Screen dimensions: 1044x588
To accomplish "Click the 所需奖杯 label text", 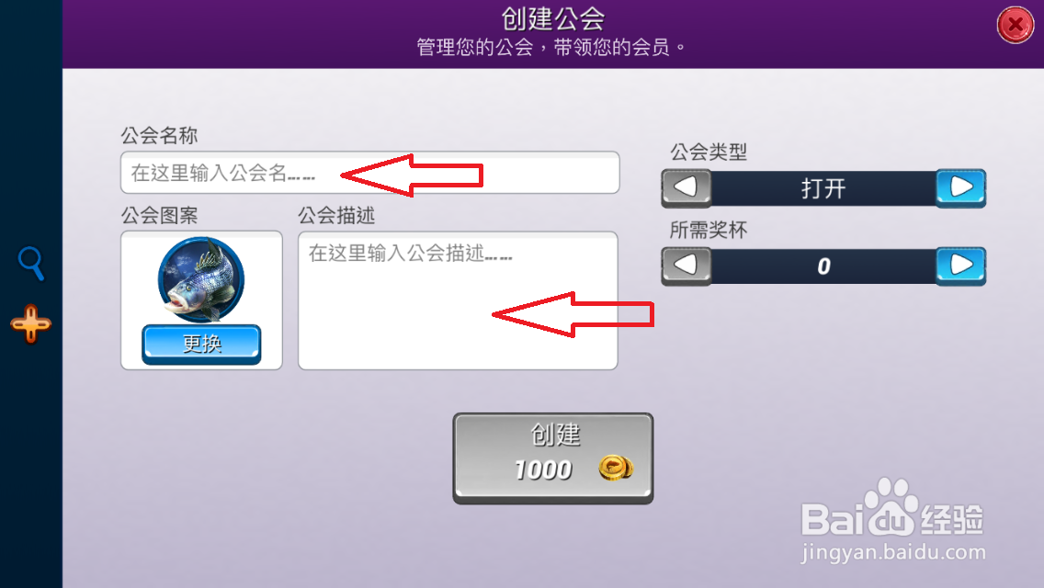I will [x=709, y=230].
